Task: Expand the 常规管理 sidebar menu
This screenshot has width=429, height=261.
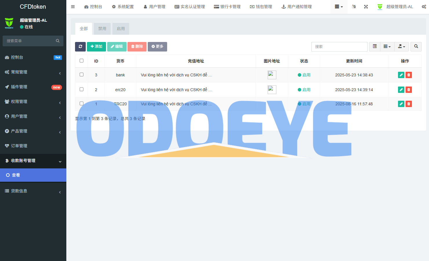Action: (x=33, y=72)
